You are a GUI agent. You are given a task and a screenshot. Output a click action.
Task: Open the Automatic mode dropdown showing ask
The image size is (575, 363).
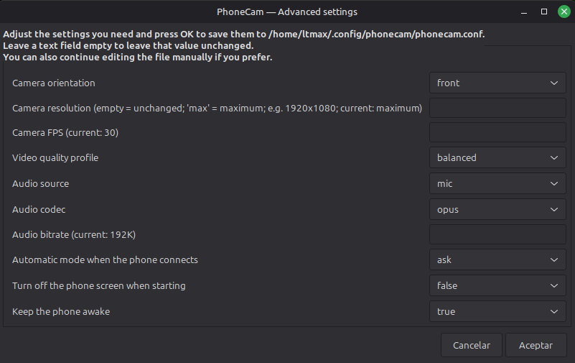click(x=497, y=260)
